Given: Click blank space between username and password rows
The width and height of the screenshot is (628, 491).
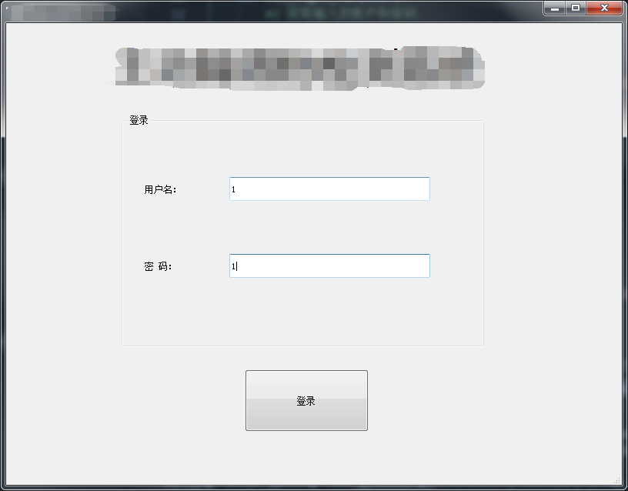Looking at the screenshot, I should (302, 227).
